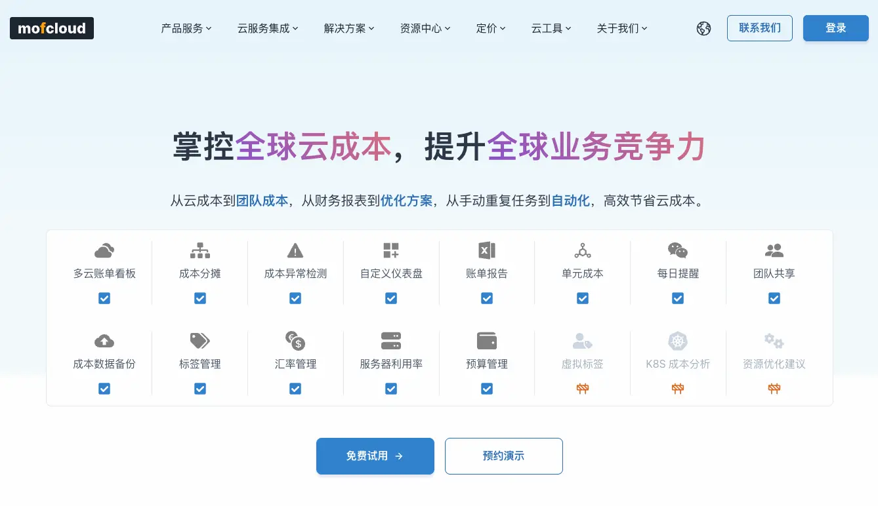Click the 成本异常检测 warning triangle icon
878x506 pixels.
(295, 250)
